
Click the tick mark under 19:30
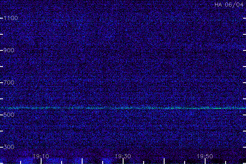123,161
